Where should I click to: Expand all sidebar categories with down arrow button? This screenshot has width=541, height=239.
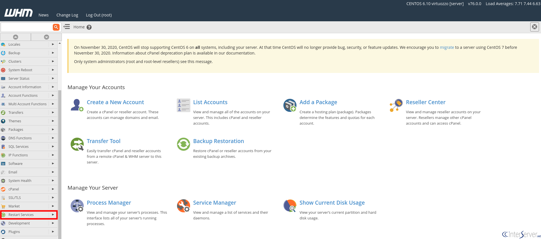point(47,37)
